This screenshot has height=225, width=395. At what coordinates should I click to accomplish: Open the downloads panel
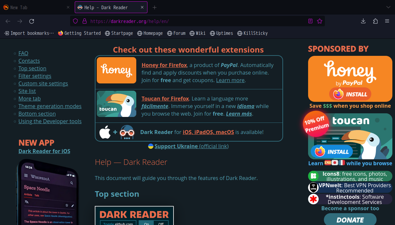pyautogui.click(x=363, y=21)
